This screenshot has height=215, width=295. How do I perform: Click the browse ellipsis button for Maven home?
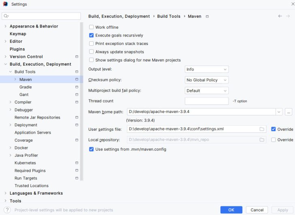coord(289,112)
